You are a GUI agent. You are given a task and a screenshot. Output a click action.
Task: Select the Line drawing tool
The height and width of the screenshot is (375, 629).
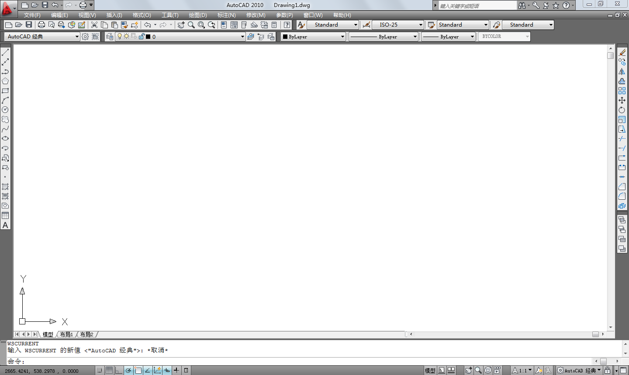pos(5,52)
